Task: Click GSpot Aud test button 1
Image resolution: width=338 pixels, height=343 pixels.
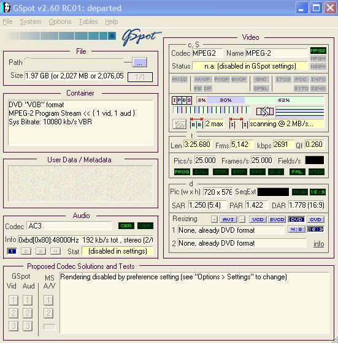Action: 28,300
